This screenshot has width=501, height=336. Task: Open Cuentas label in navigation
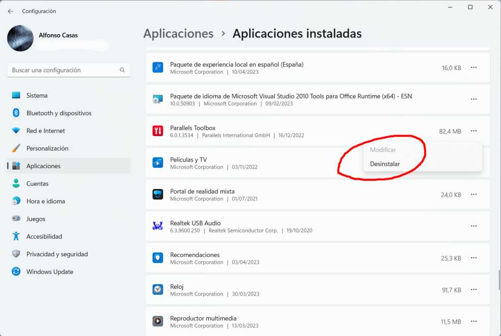point(38,184)
